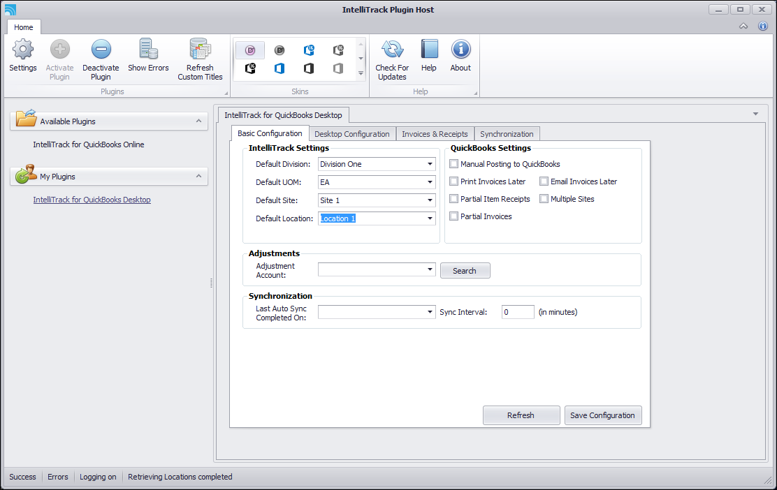This screenshot has height=490, width=777.
Task: Click the Refresh button at bottom
Action: [x=521, y=415]
